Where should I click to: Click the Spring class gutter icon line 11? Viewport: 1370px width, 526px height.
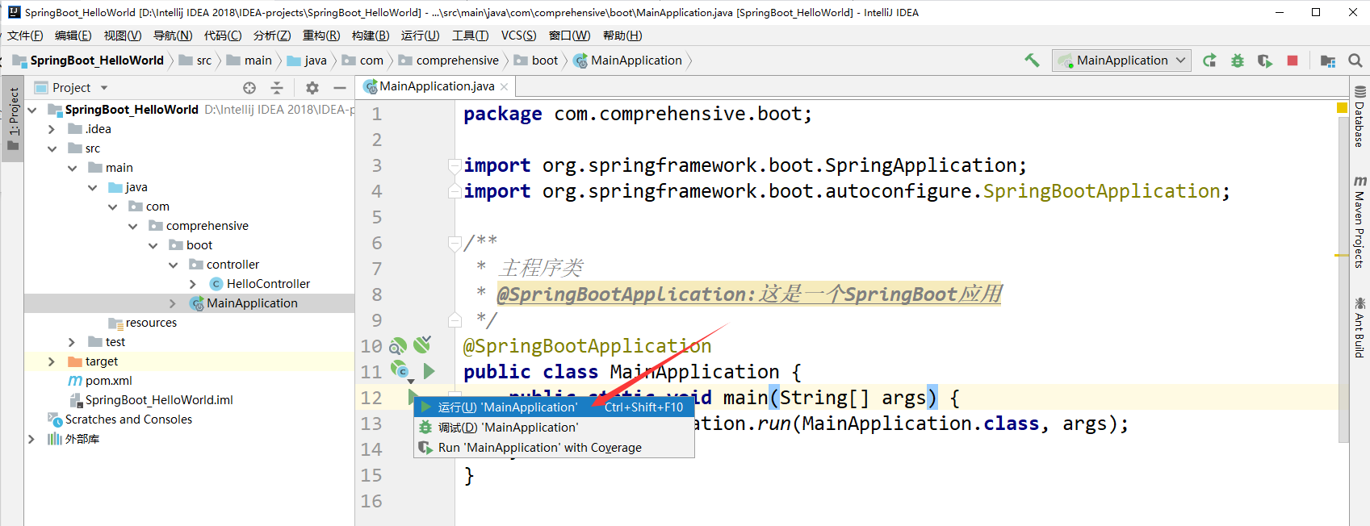[x=400, y=370]
